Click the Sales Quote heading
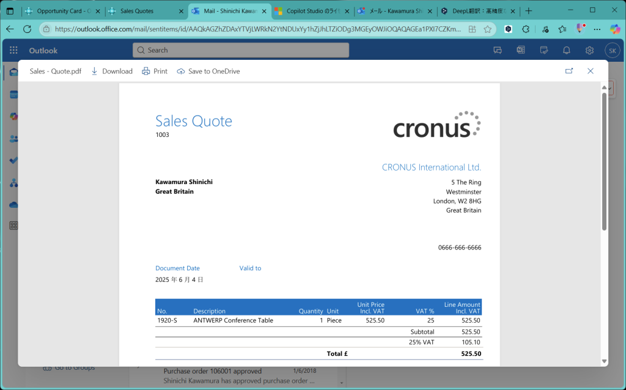The height and width of the screenshot is (390, 626). coord(194,121)
